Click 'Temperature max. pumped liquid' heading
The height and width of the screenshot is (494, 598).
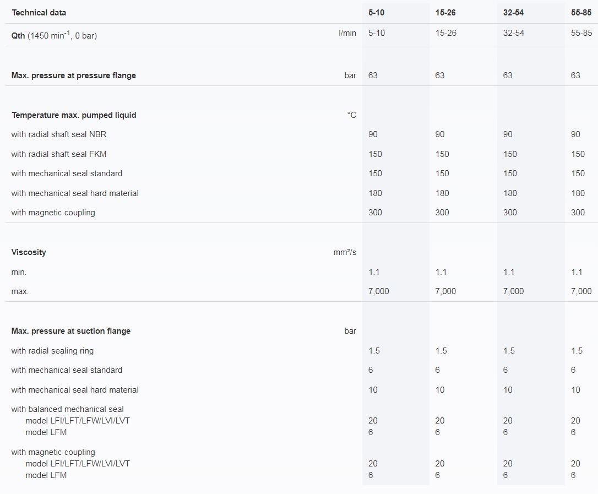(74, 115)
